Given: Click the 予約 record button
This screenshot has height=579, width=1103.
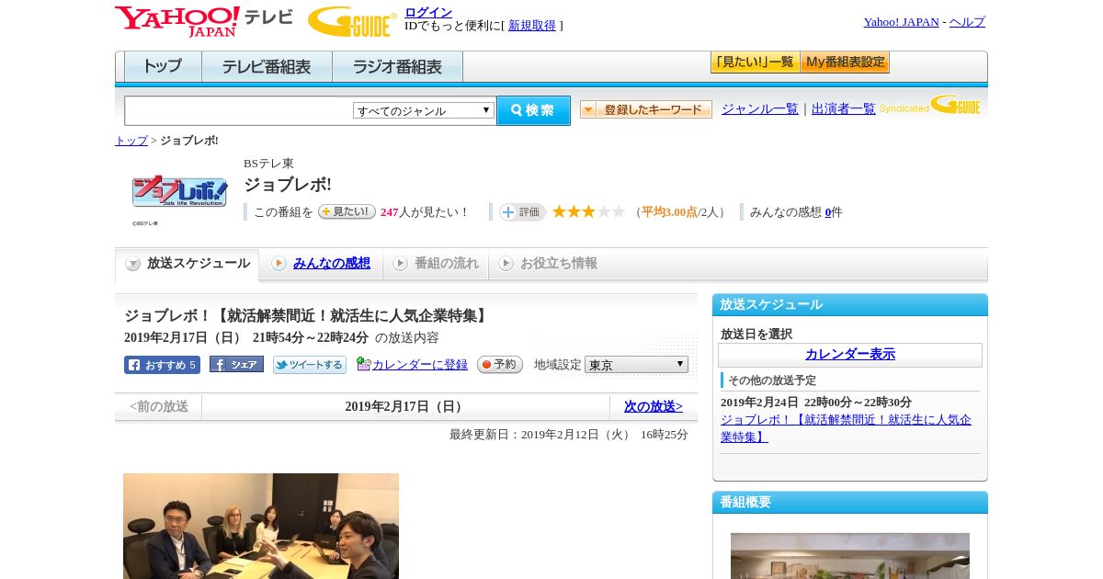Looking at the screenshot, I should click(500, 365).
